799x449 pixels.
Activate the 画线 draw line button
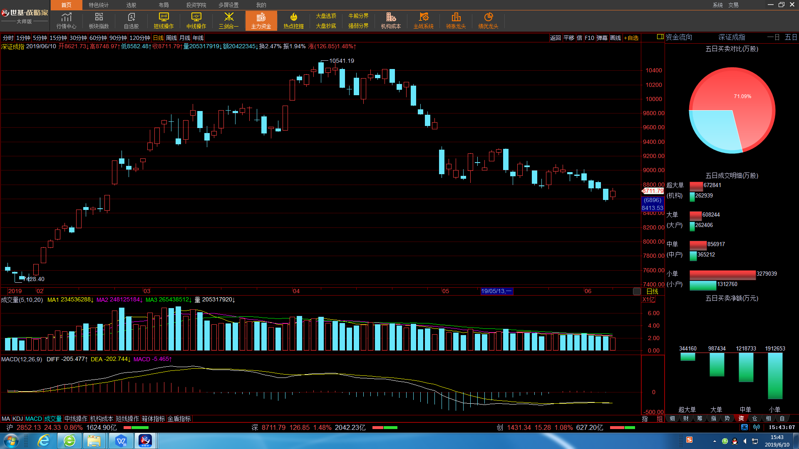tap(615, 38)
